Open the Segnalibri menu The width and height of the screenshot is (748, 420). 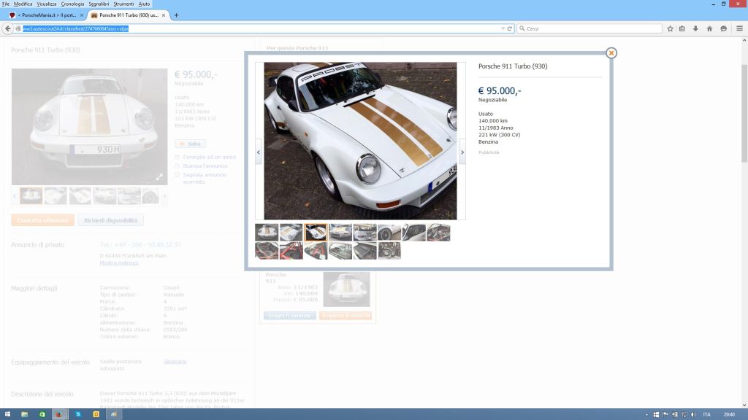click(99, 4)
